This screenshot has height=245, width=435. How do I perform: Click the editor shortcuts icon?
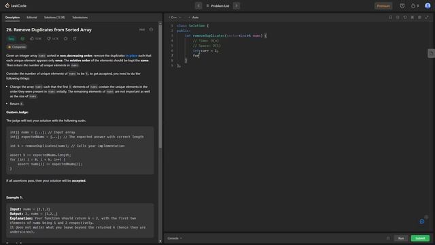[413, 18]
